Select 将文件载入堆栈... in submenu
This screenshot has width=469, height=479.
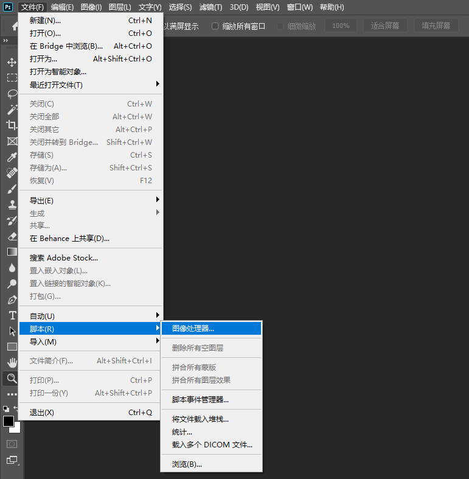[x=211, y=419]
